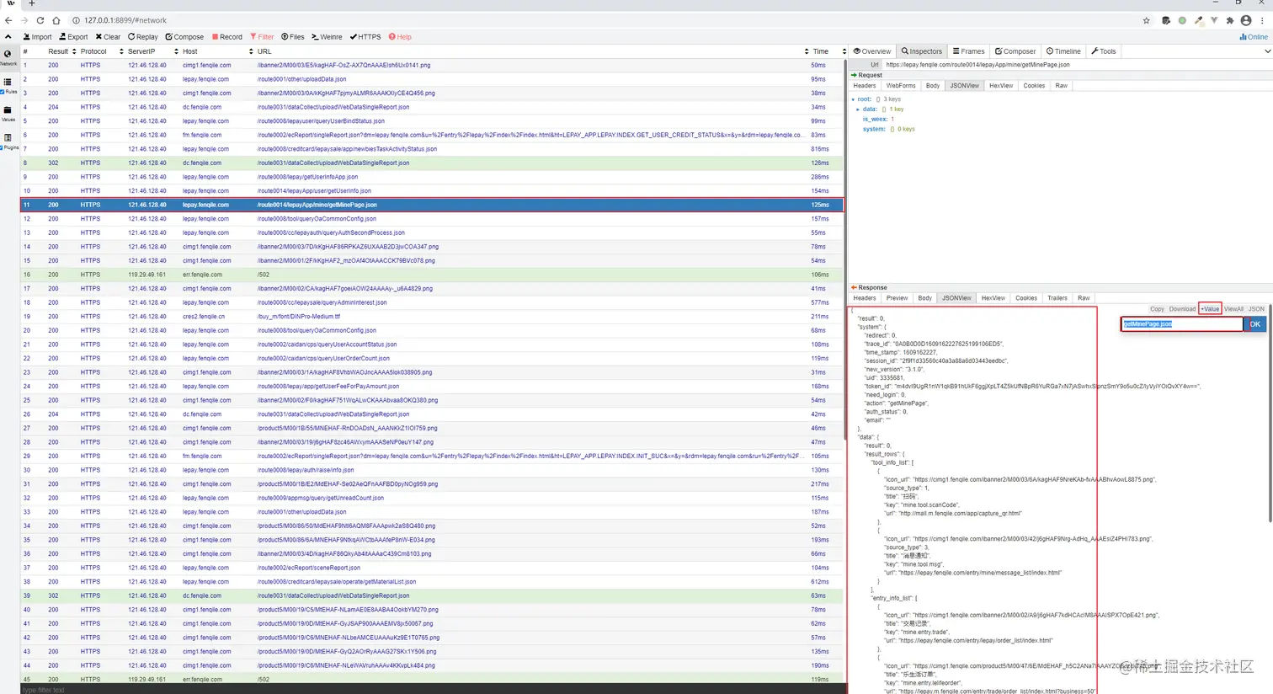Open the request WebForms tab
Viewport: 1273px width, 694px height.
click(901, 86)
